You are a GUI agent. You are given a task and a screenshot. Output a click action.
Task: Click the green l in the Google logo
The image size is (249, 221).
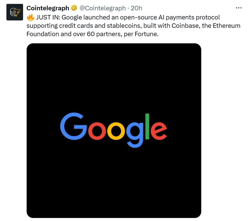(147, 126)
